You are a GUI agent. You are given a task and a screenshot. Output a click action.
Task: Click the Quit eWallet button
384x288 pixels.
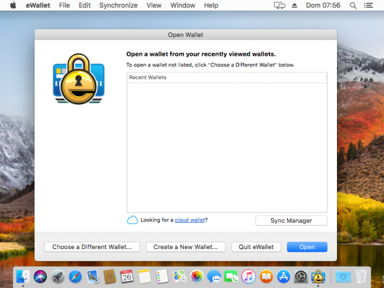click(x=256, y=247)
